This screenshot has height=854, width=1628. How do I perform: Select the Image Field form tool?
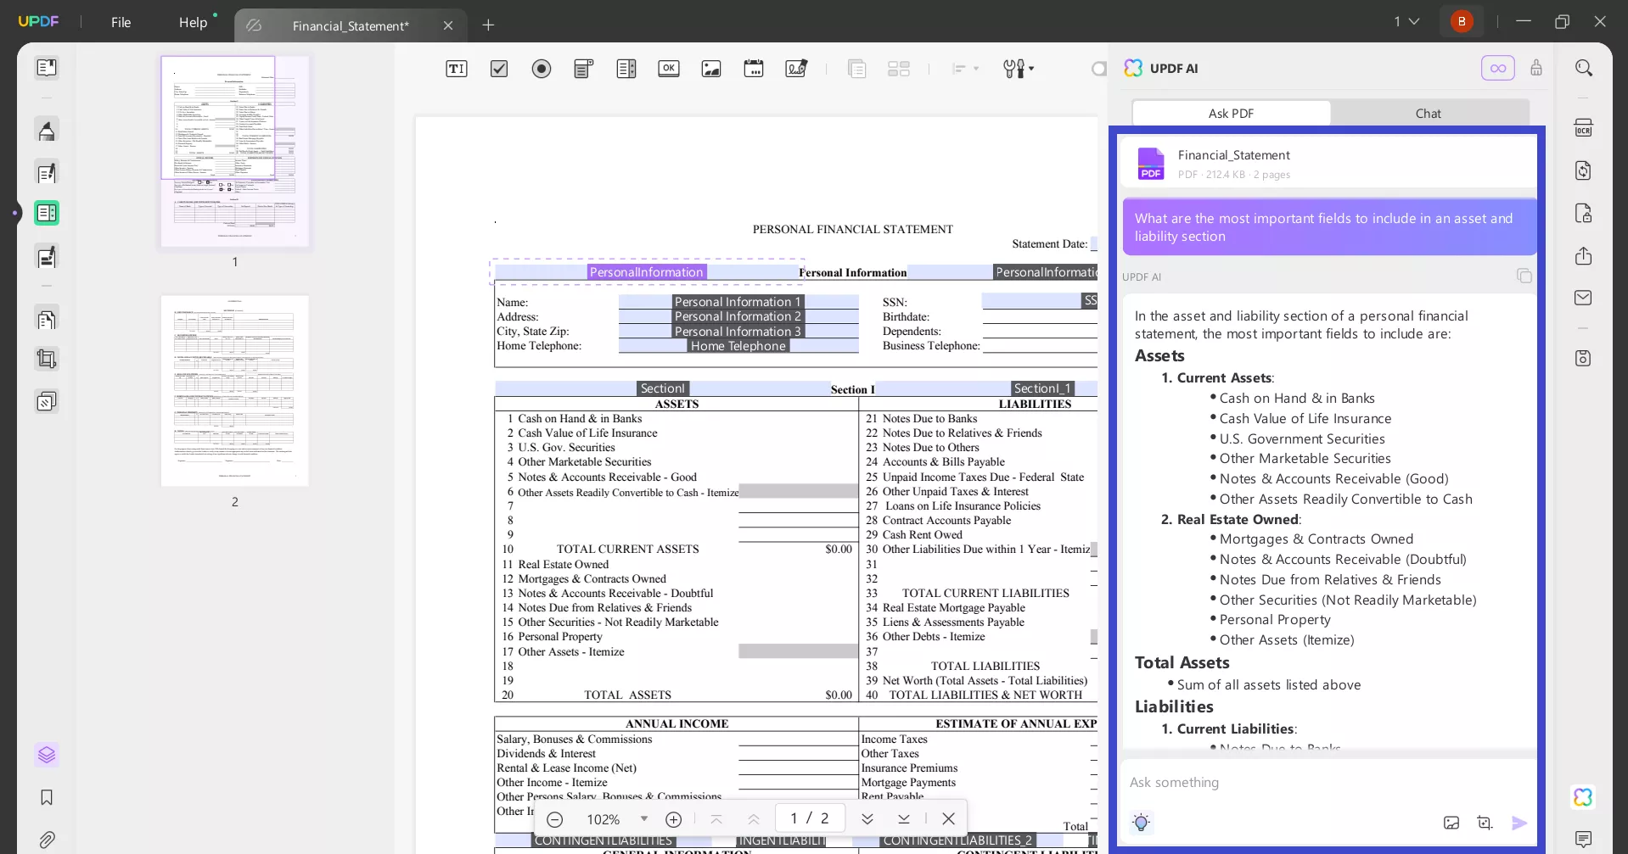click(711, 69)
